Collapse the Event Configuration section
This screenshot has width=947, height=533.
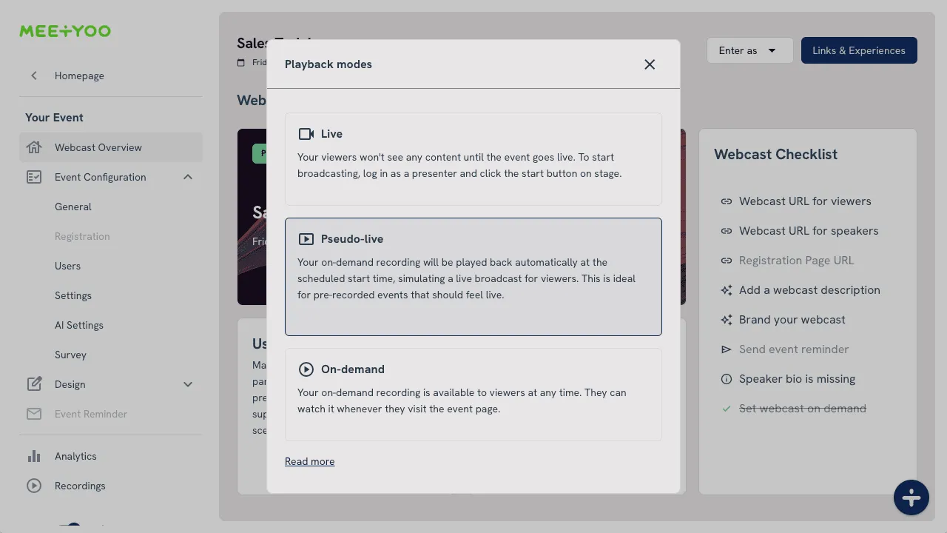coord(188,177)
